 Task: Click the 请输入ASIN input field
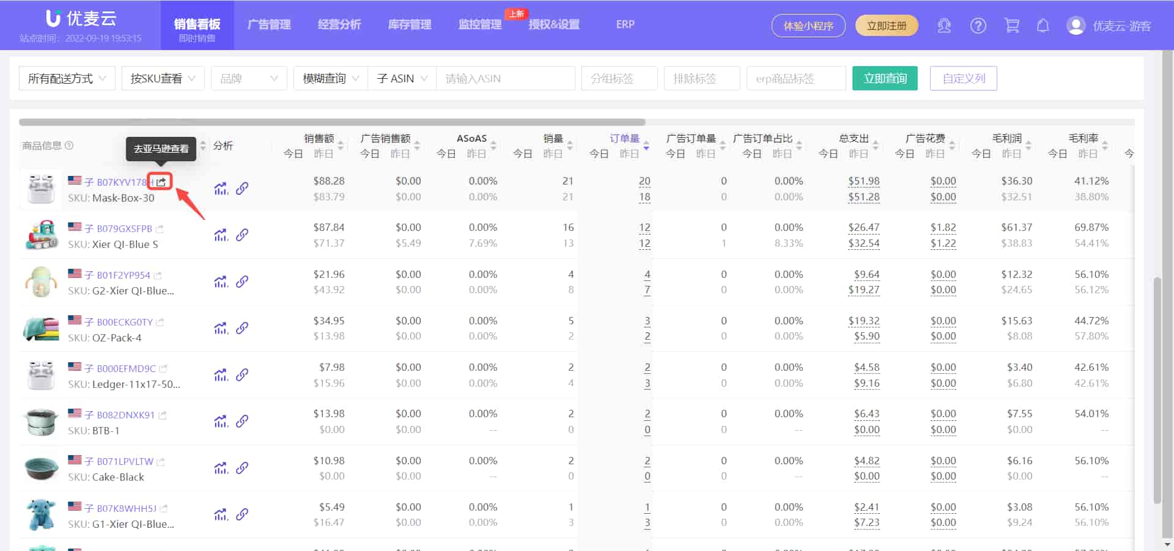506,78
